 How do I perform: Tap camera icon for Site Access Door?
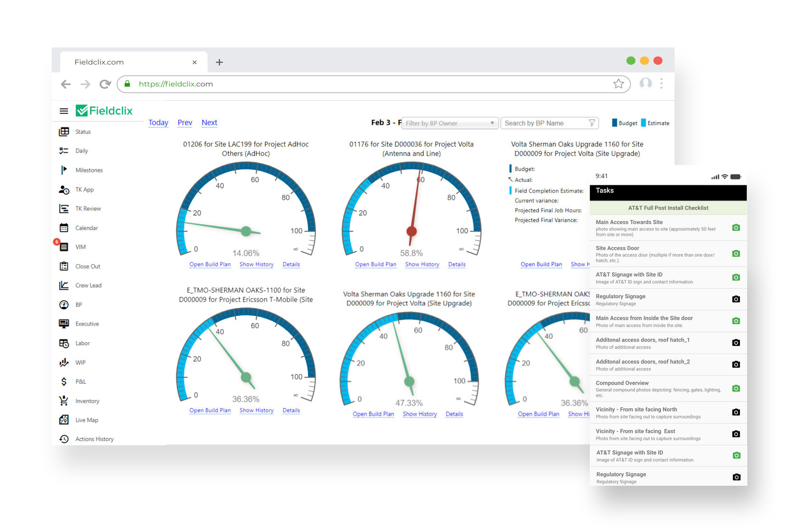point(736,254)
